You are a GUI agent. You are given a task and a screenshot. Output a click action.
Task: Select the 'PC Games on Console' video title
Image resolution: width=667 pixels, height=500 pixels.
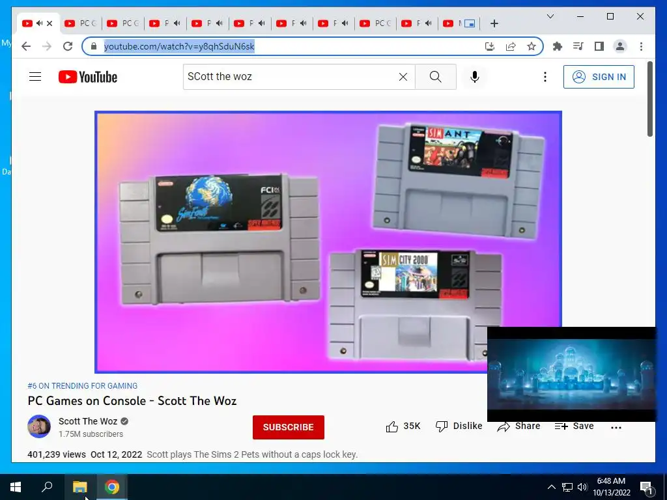coord(132,400)
